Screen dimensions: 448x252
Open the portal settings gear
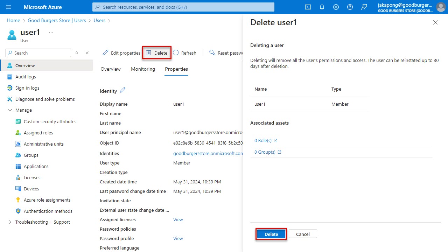[336, 7]
